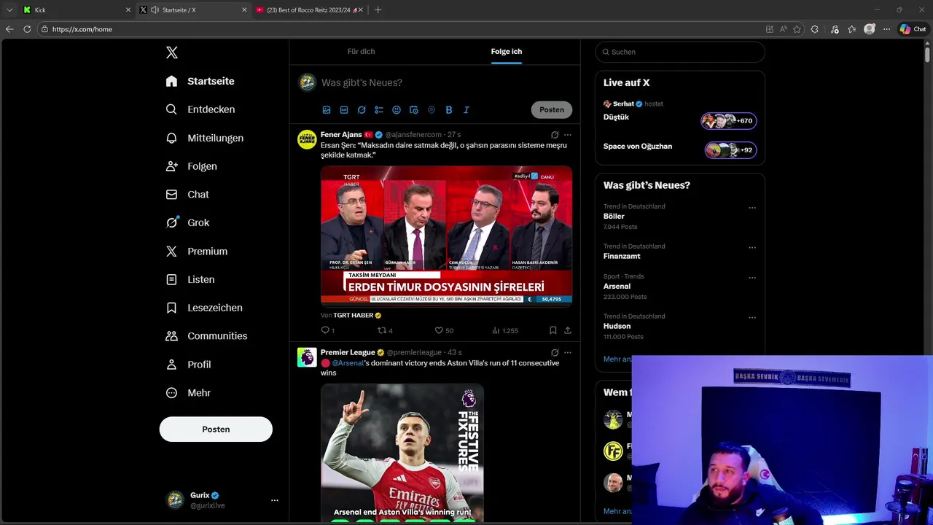Open more options for Böller trend
The width and height of the screenshot is (933, 525).
point(752,208)
